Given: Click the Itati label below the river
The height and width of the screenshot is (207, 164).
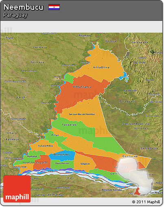Looking at the screenshot, I should point(70,178).
